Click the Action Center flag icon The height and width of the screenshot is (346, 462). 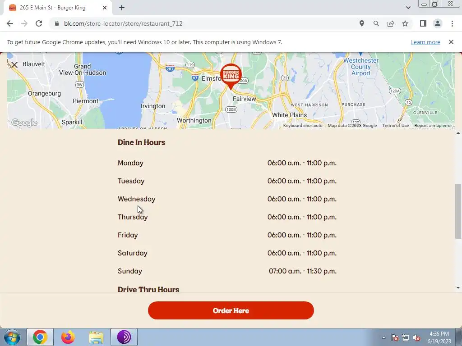click(x=394, y=337)
